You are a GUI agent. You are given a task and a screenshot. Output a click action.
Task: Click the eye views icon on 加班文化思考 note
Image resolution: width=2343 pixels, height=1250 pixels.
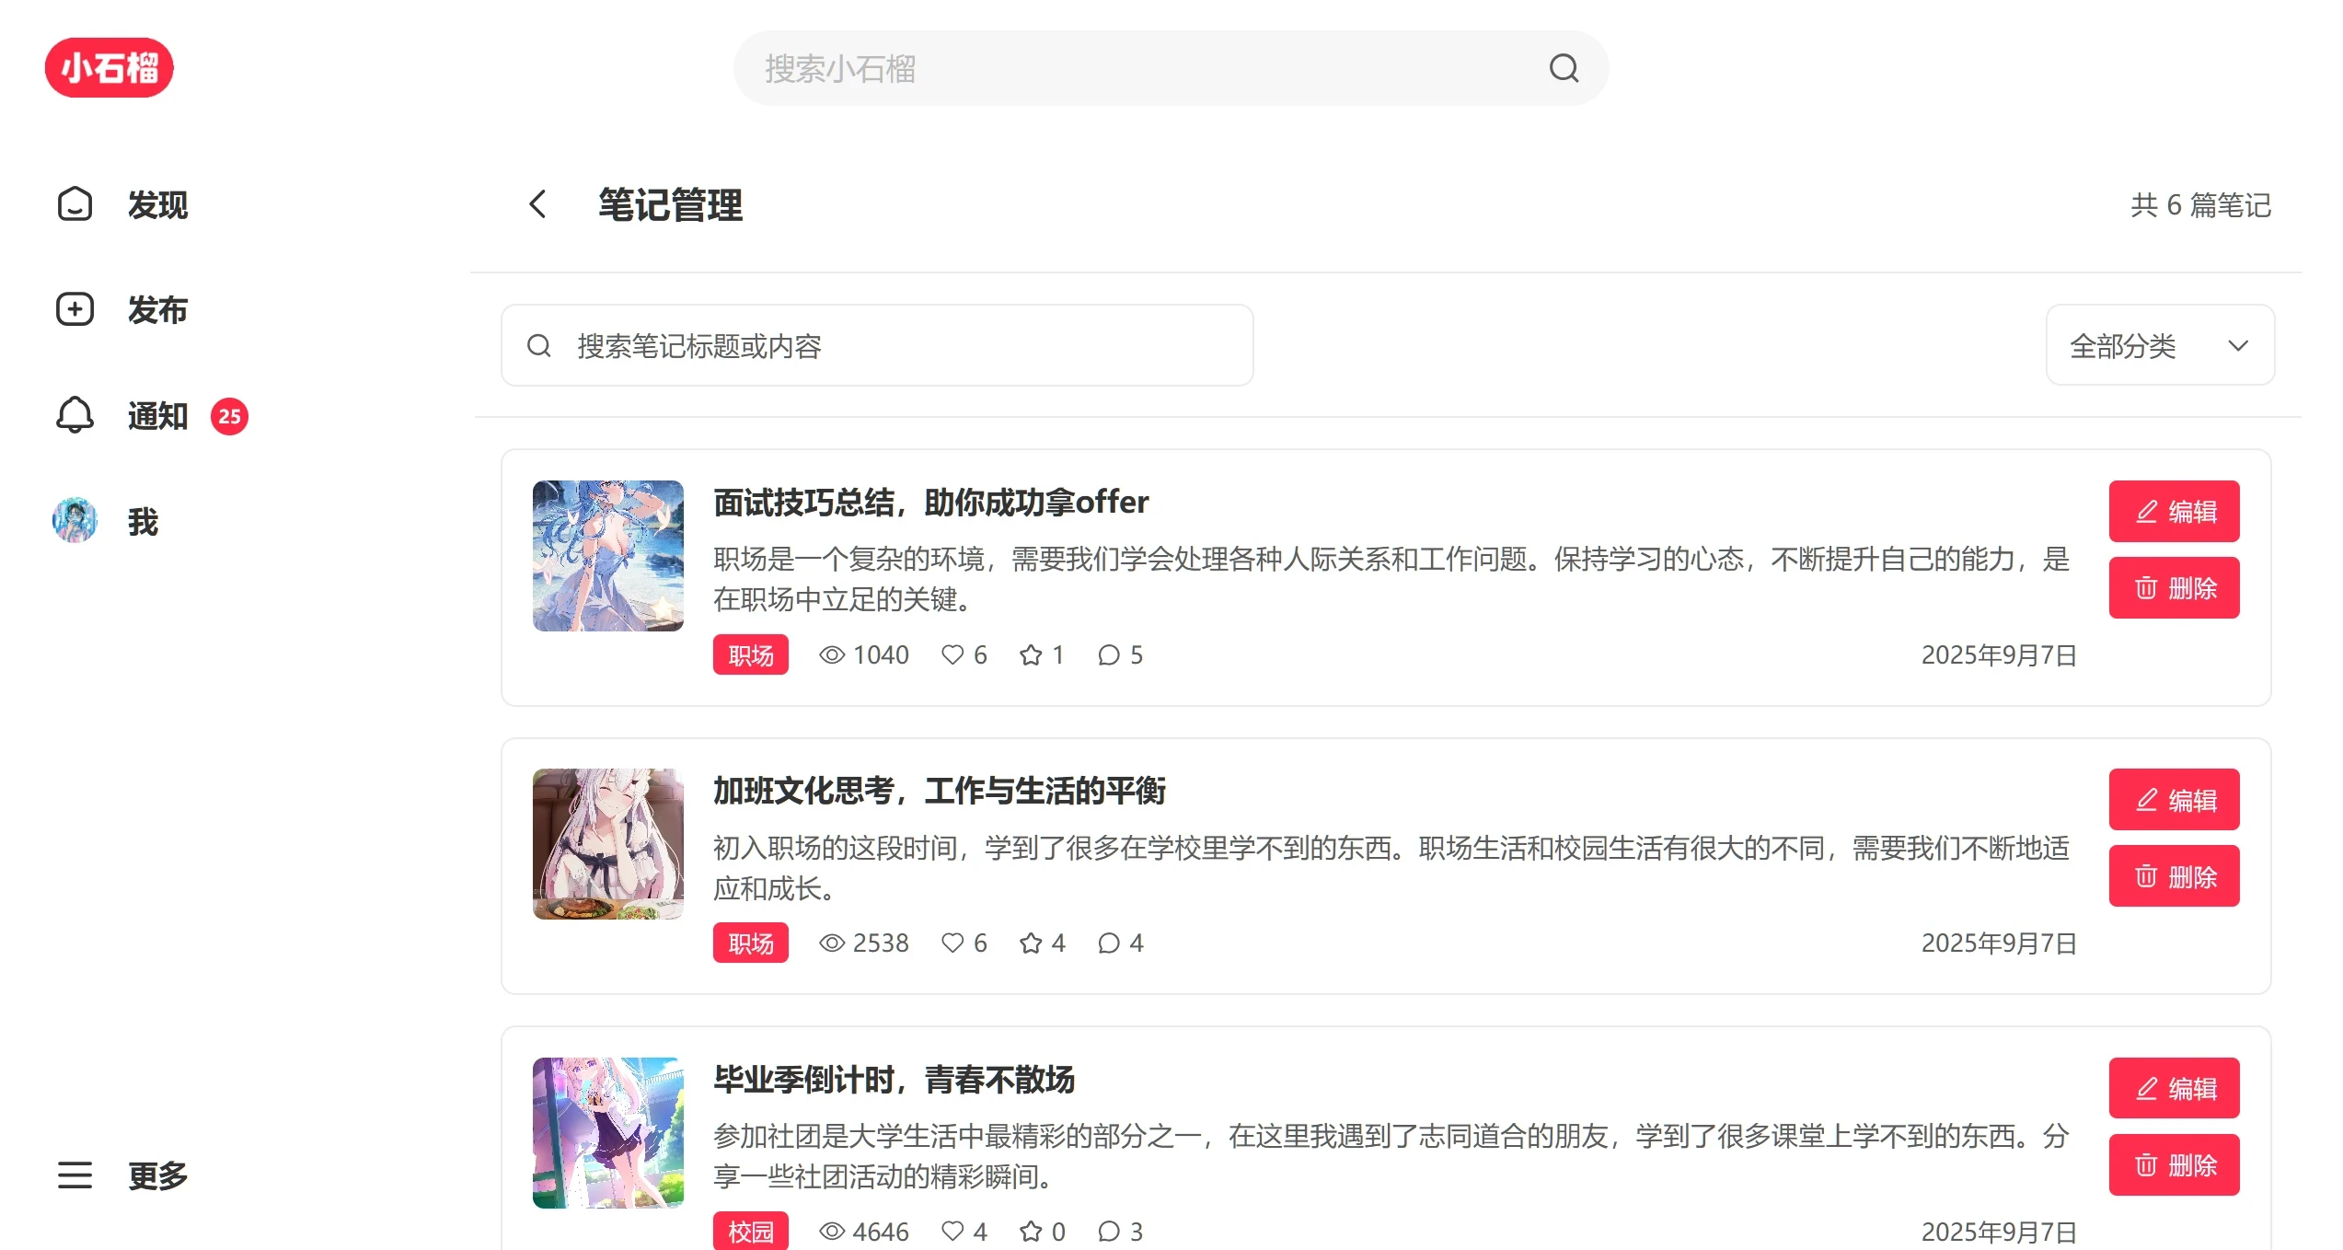coord(832,943)
